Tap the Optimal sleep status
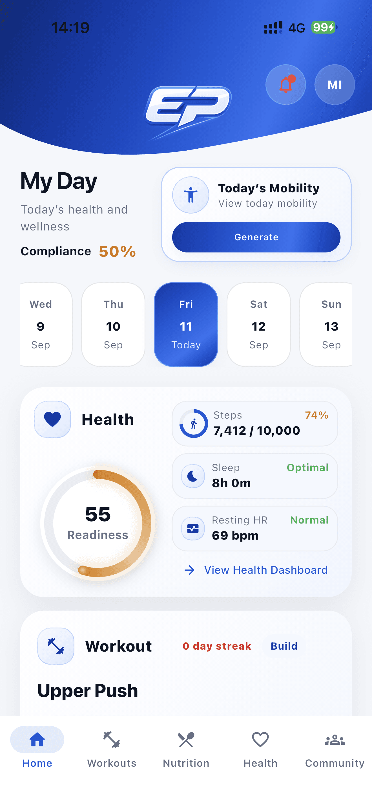Screen dimensions: 372x809 [x=307, y=468]
